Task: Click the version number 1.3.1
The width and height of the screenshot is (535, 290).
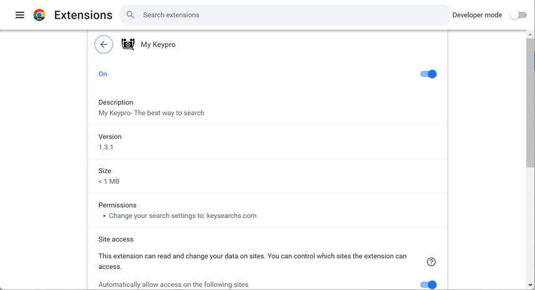Action: point(106,147)
